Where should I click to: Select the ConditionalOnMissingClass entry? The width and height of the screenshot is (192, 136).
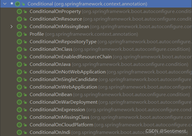60,117
